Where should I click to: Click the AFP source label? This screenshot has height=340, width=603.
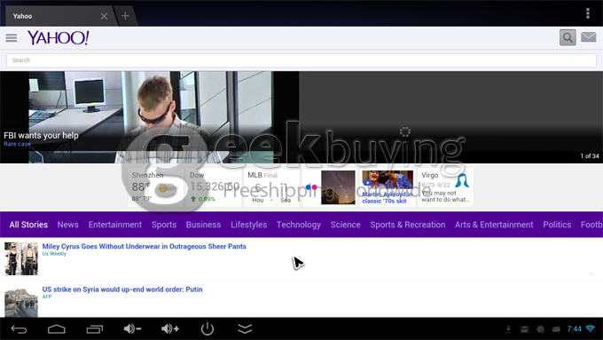(47, 297)
